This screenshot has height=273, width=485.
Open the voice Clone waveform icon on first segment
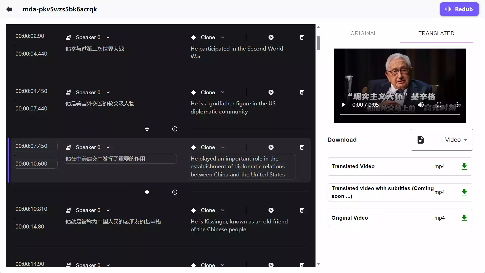(x=193, y=37)
